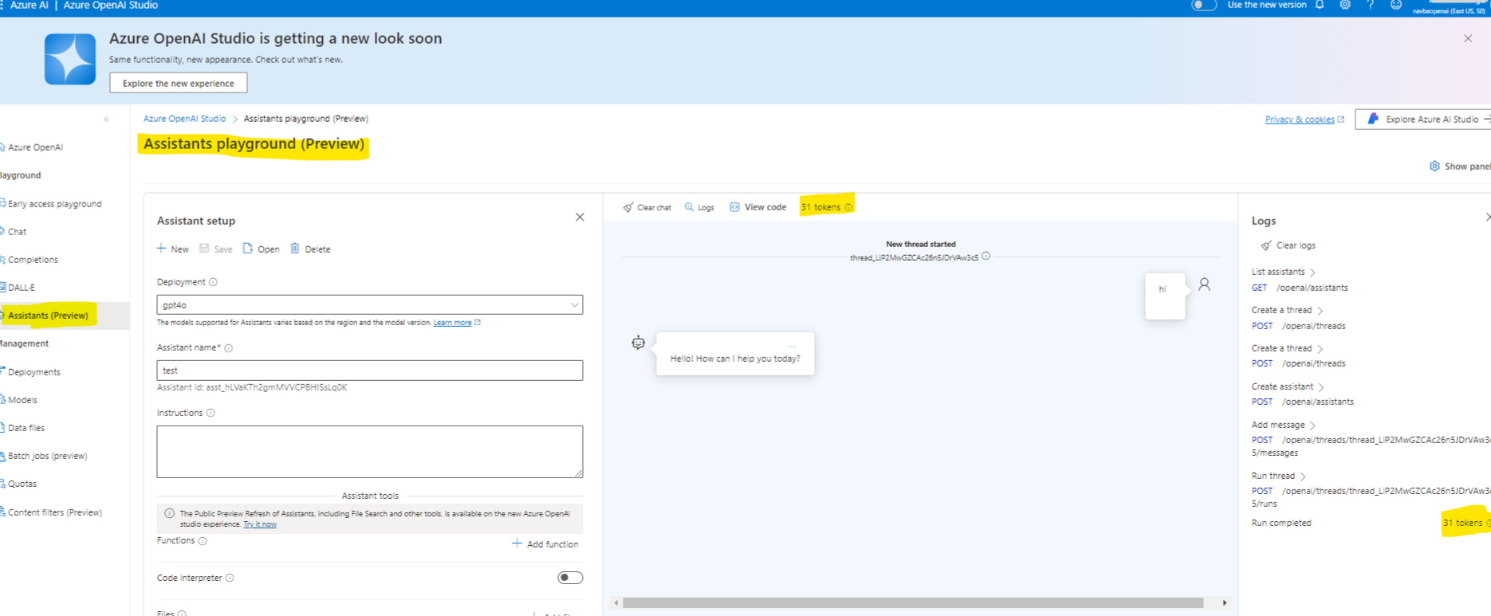Click the POST /openai/assistants log line

click(x=1303, y=402)
